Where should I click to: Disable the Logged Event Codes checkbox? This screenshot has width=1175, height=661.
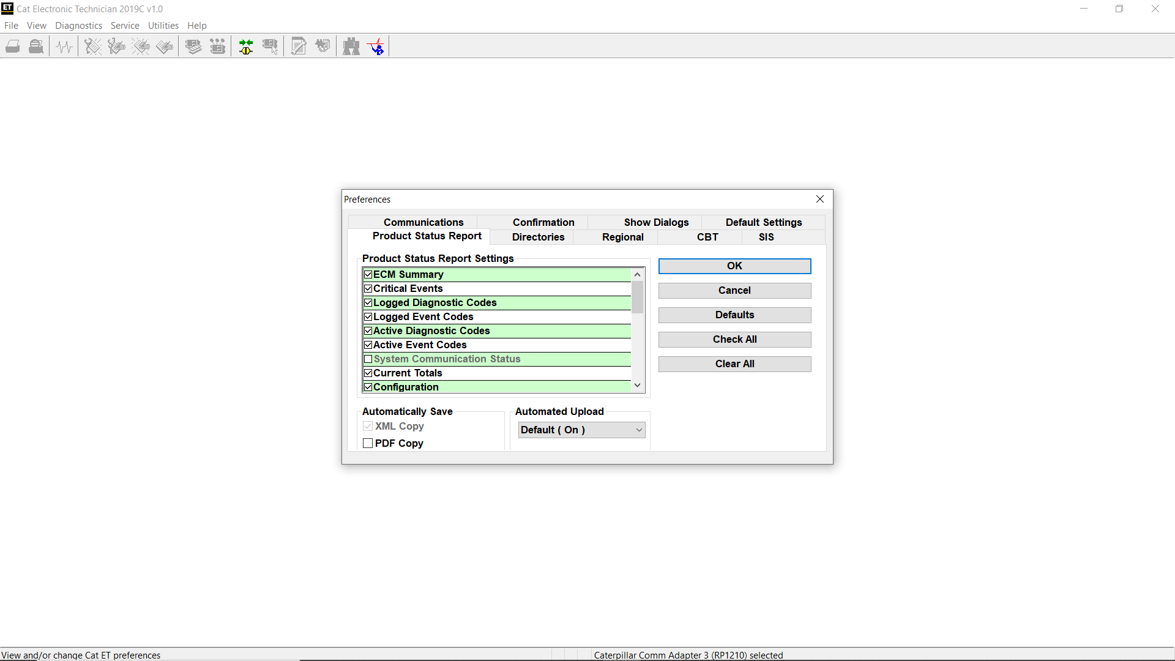click(368, 316)
